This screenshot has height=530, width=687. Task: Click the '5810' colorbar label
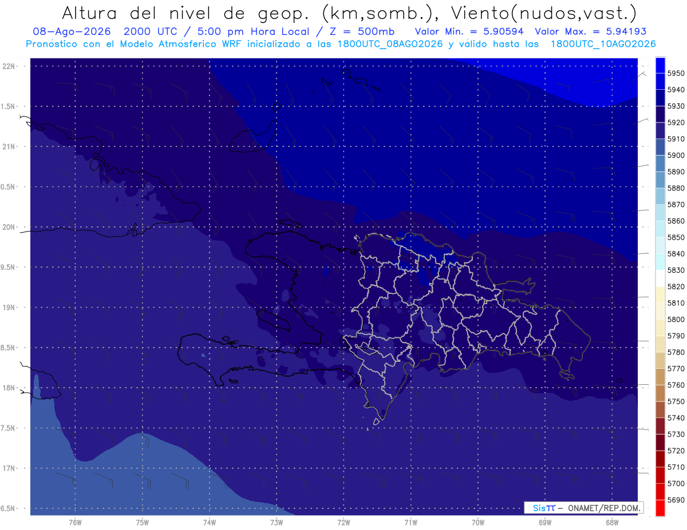click(x=676, y=303)
